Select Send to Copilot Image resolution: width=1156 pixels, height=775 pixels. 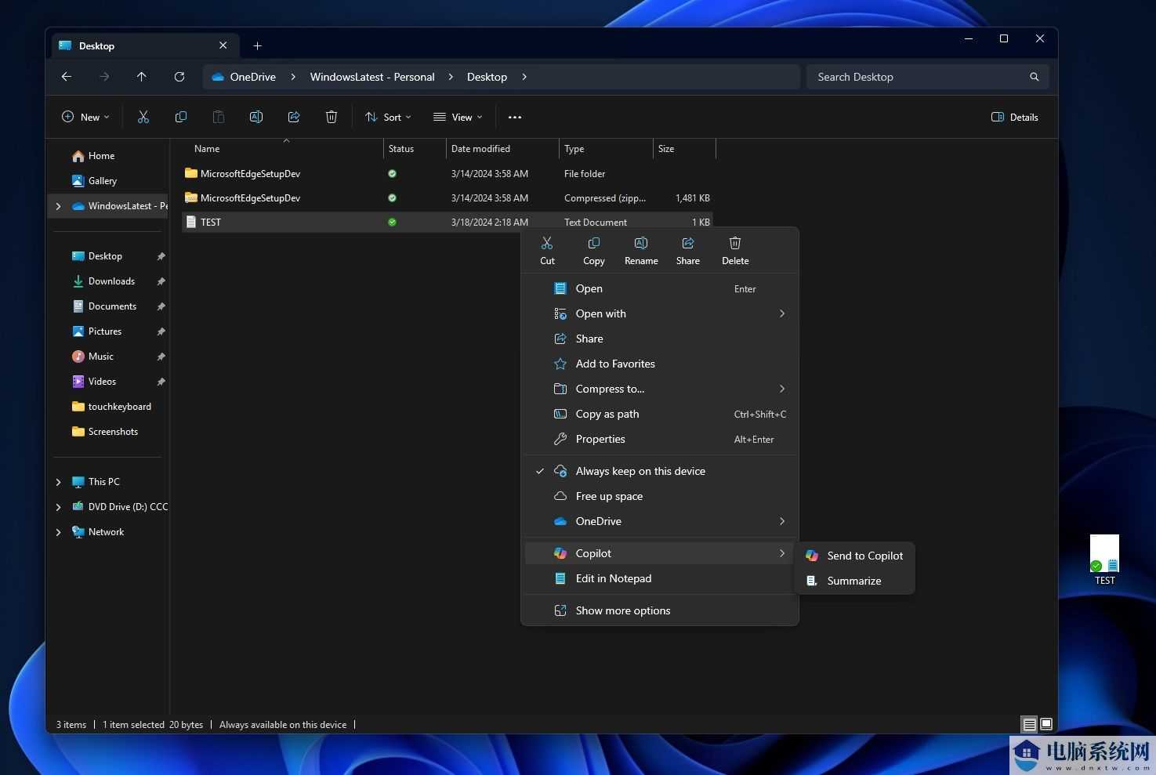[855, 556]
